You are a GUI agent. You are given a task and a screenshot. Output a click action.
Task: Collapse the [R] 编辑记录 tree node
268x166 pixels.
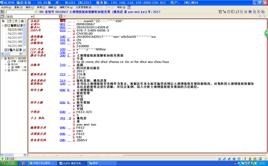click(3, 26)
